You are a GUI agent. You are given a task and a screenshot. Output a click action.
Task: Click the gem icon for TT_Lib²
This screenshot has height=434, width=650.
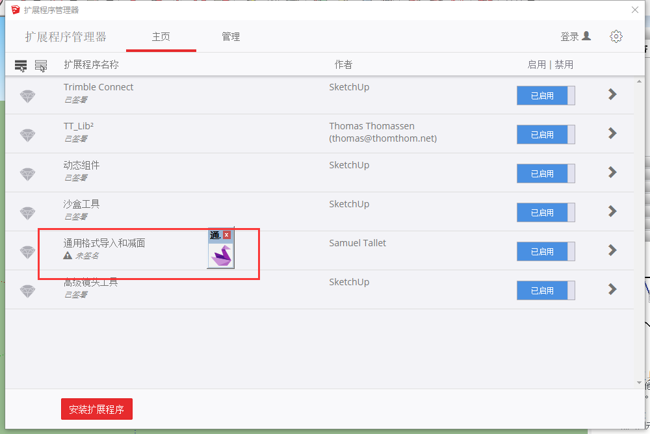tap(28, 135)
